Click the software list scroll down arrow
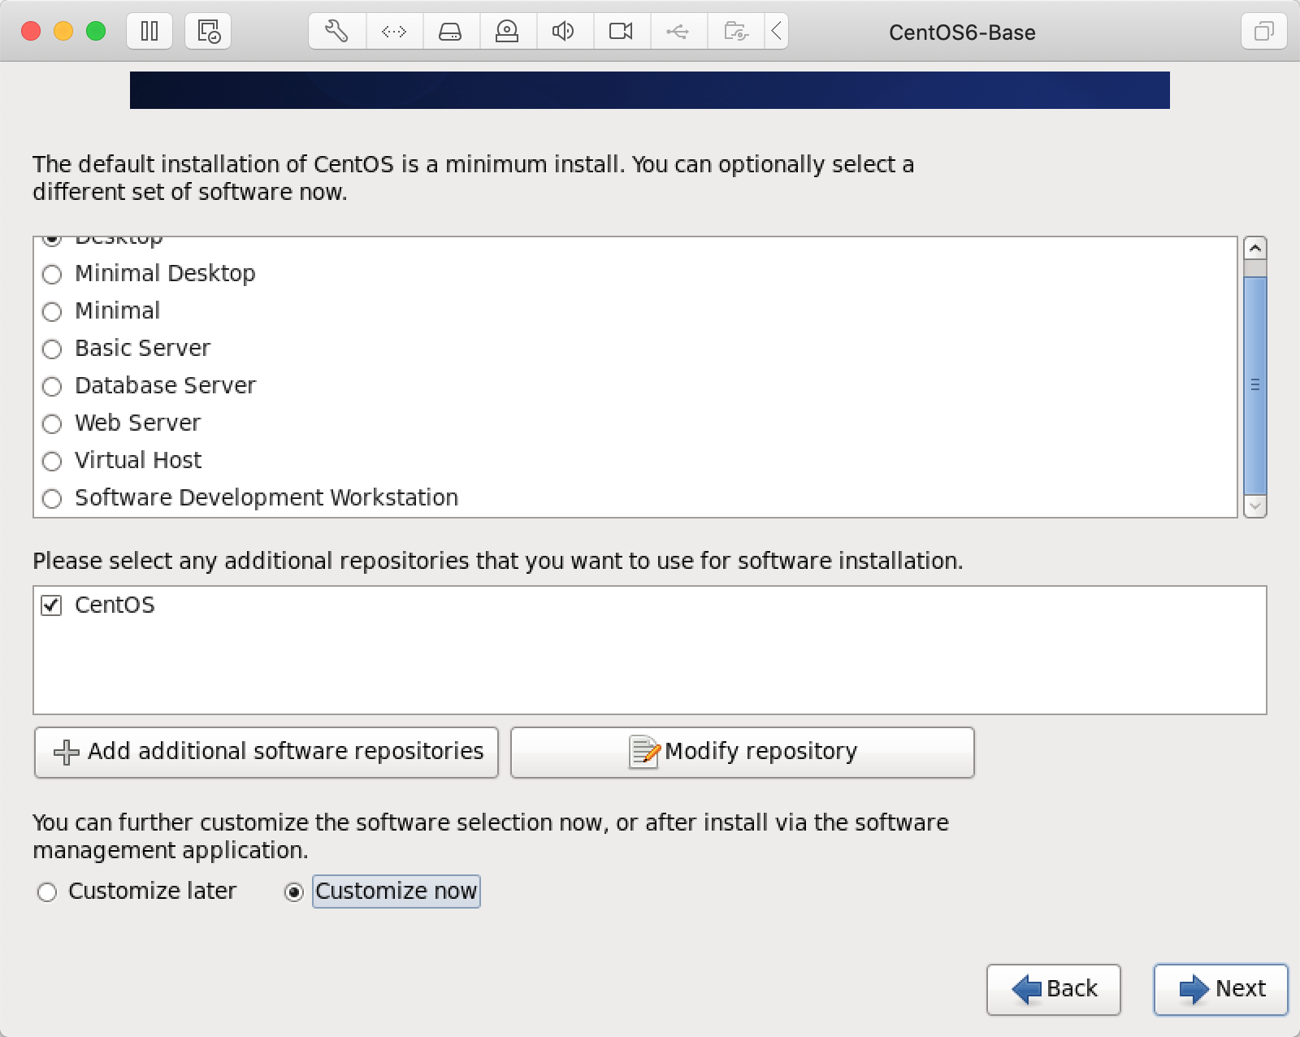This screenshot has height=1037, width=1300. [1255, 505]
